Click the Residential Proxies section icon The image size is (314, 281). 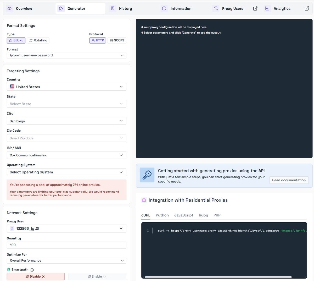click(x=144, y=200)
